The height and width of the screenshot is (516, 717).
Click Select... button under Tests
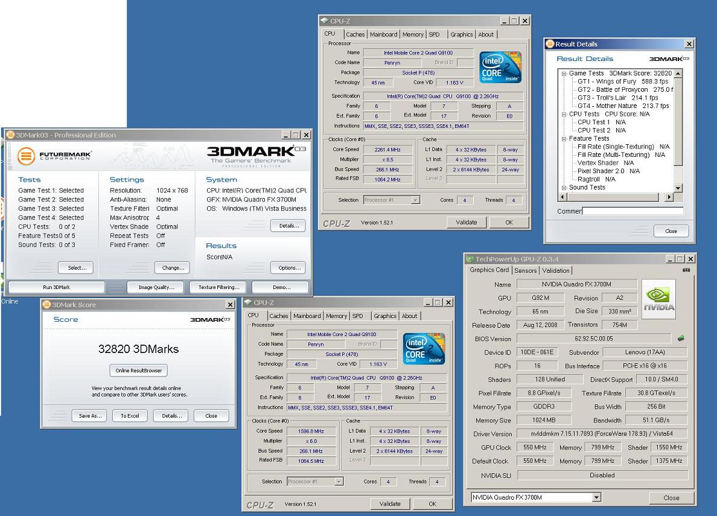click(x=76, y=267)
